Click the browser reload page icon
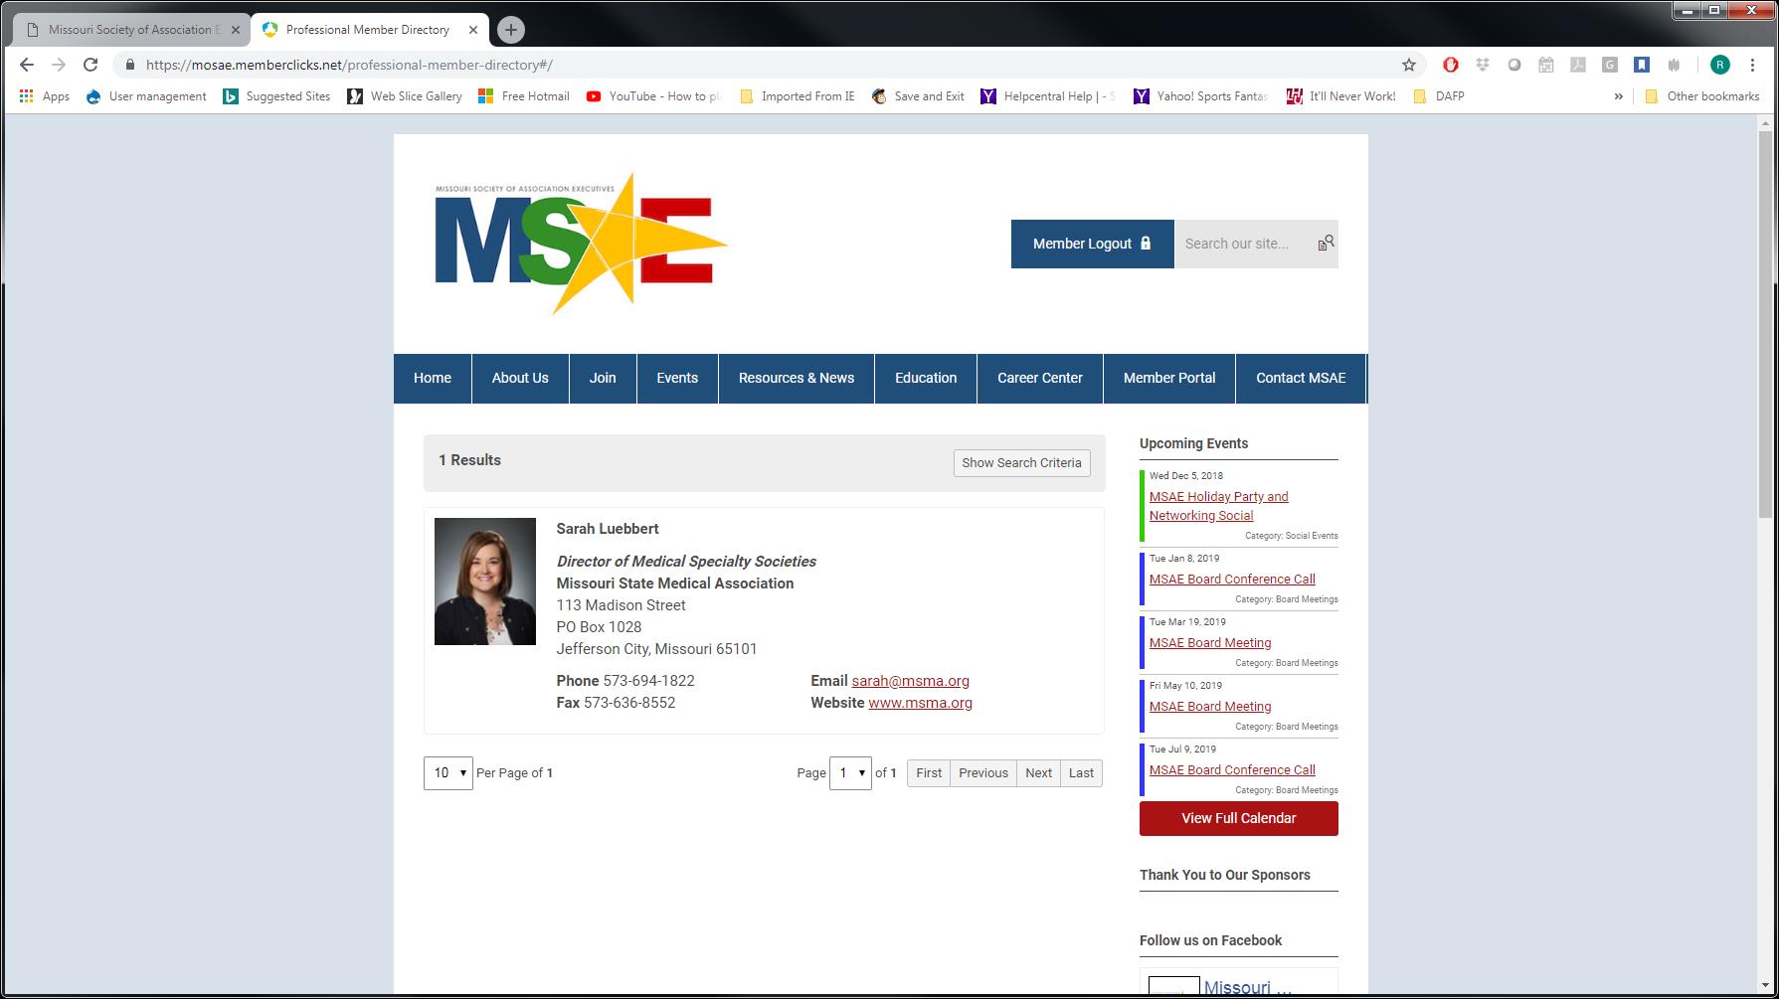The height and width of the screenshot is (999, 1779). tap(90, 65)
